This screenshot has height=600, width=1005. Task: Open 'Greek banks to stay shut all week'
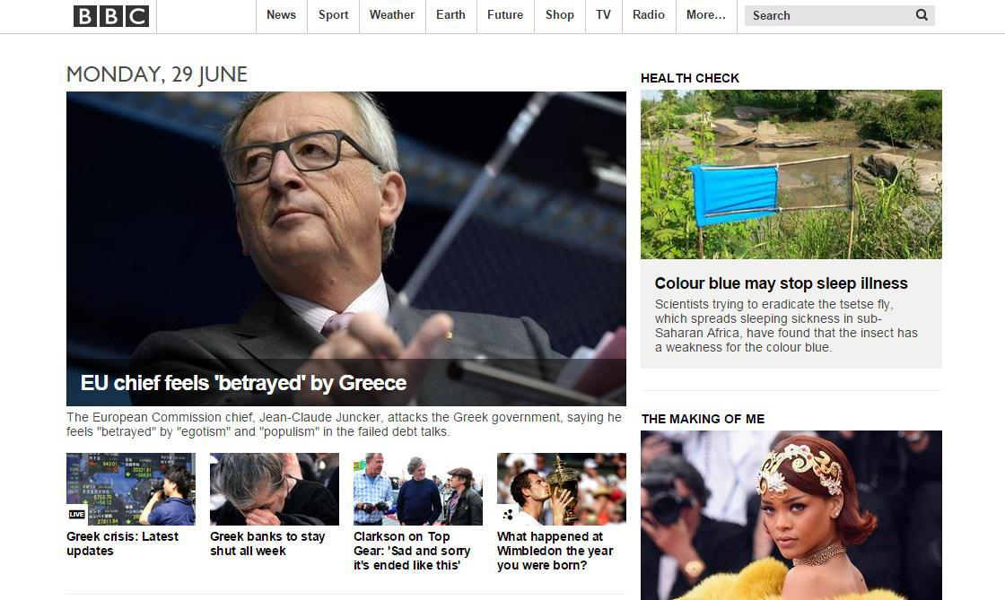tap(267, 543)
